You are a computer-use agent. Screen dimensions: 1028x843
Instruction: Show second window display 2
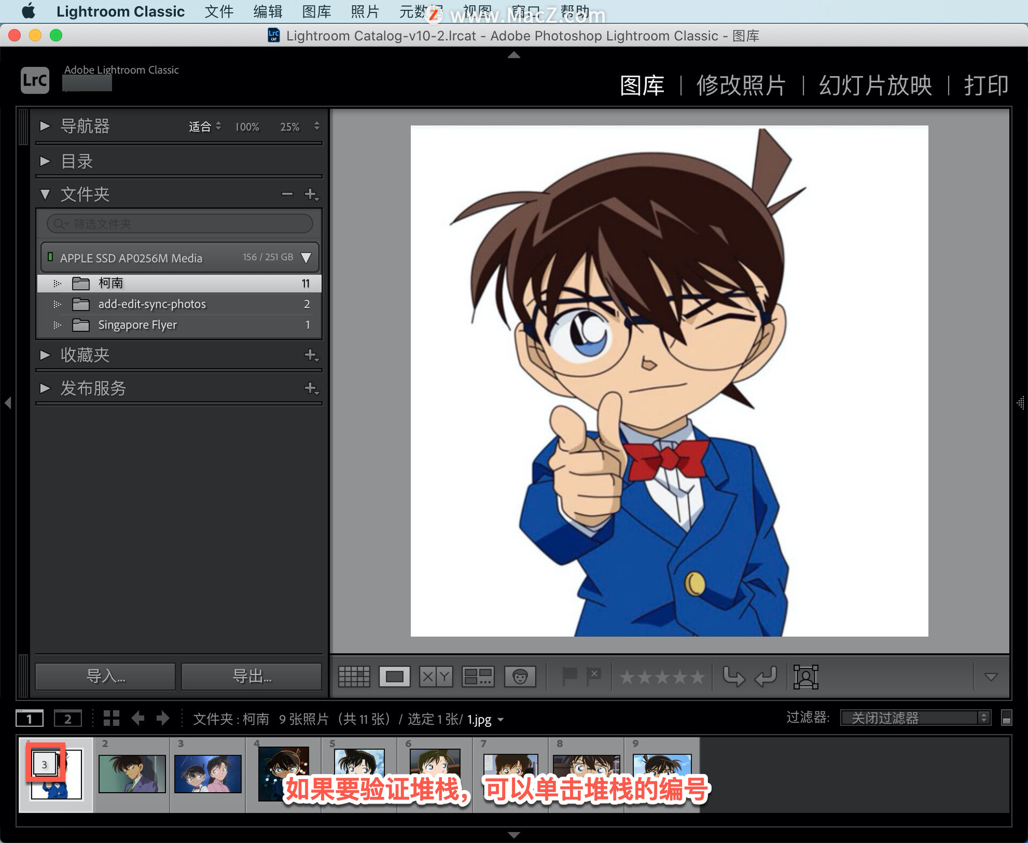coord(68,718)
